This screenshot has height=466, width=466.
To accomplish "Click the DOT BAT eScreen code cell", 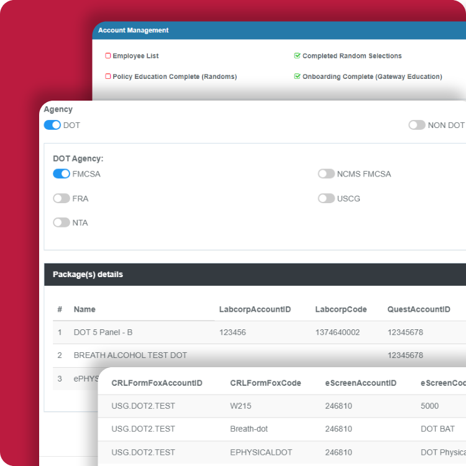I will pos(437,429).
